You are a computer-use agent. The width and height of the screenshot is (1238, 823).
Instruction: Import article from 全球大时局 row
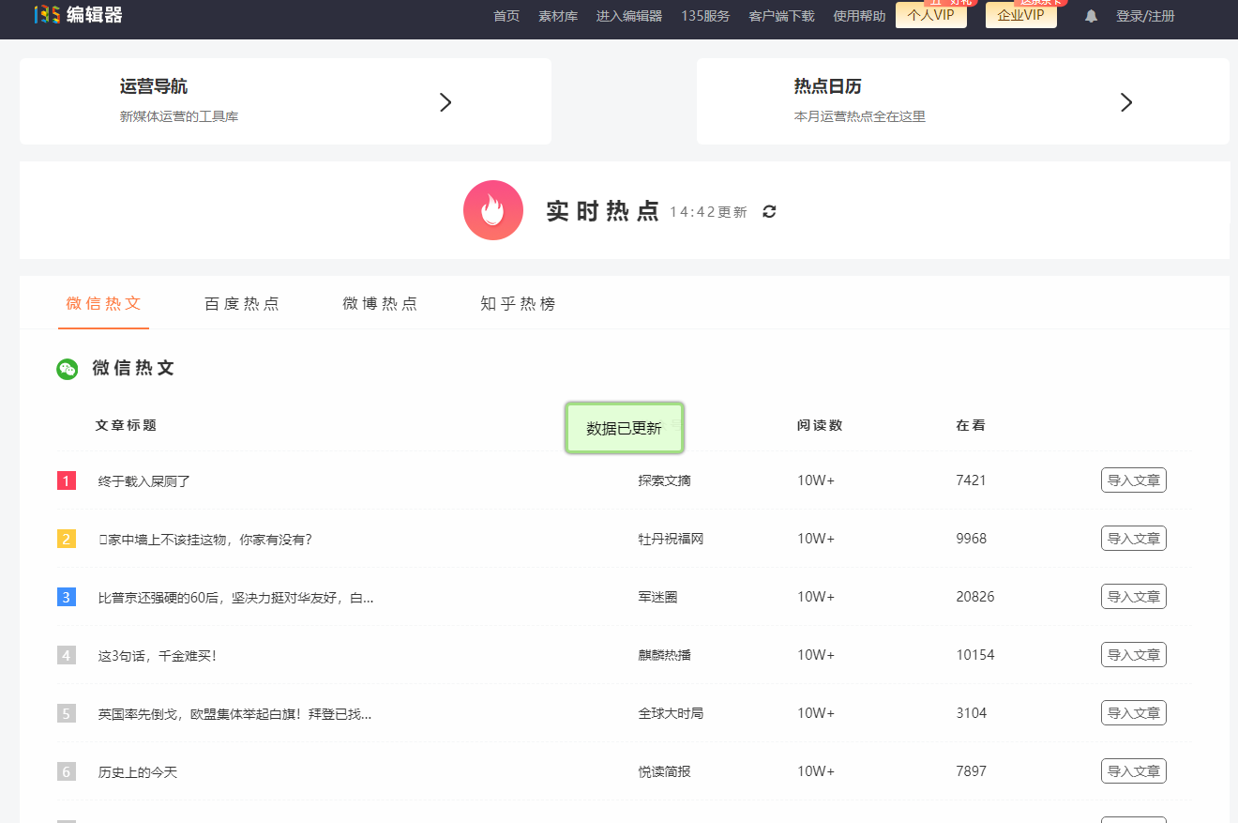point(1134,713)
